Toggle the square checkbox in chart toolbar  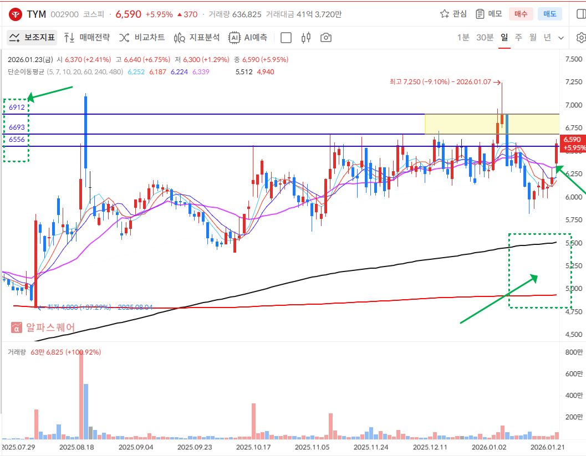[286, 38]
